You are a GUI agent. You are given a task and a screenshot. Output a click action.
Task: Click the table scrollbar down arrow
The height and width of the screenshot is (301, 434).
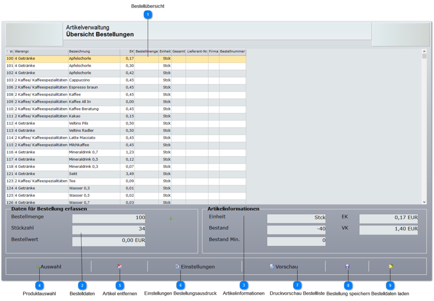click(x=424, y=202)
